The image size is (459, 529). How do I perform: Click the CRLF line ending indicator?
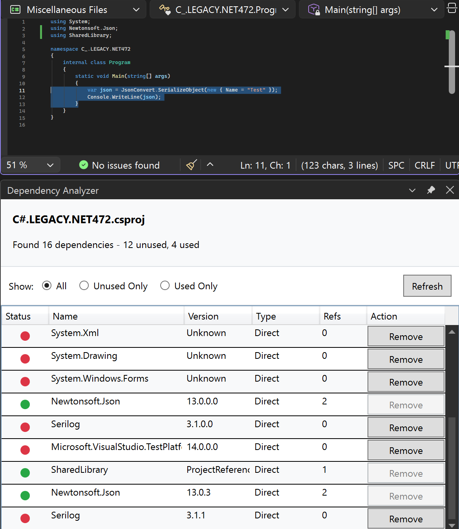[424, 165]
